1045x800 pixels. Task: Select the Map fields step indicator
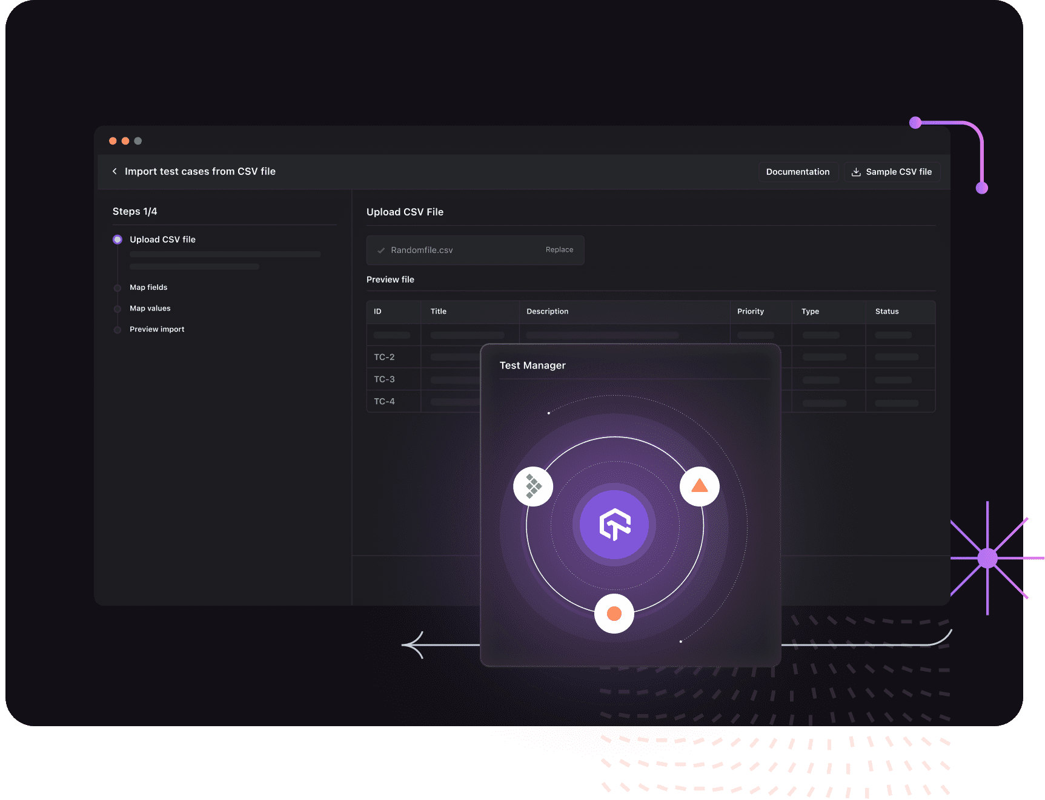(117, 287)
